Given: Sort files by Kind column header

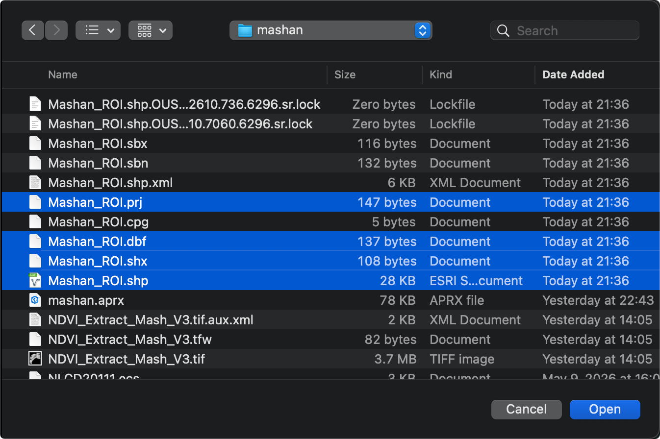Looking at the screenshot, I should coord(441,74).
